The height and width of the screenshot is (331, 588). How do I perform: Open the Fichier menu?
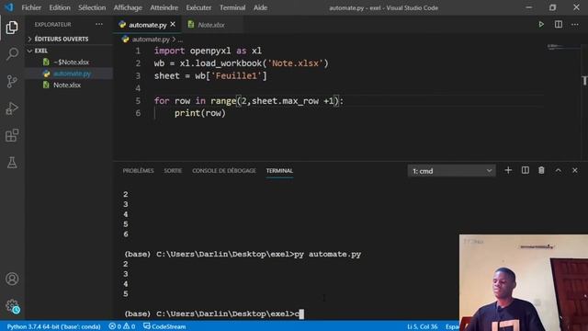pos(31,7)
